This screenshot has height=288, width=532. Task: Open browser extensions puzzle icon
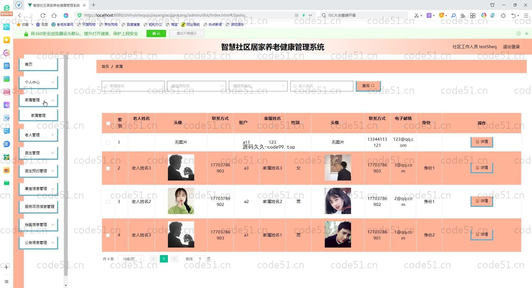coord(463,16)
